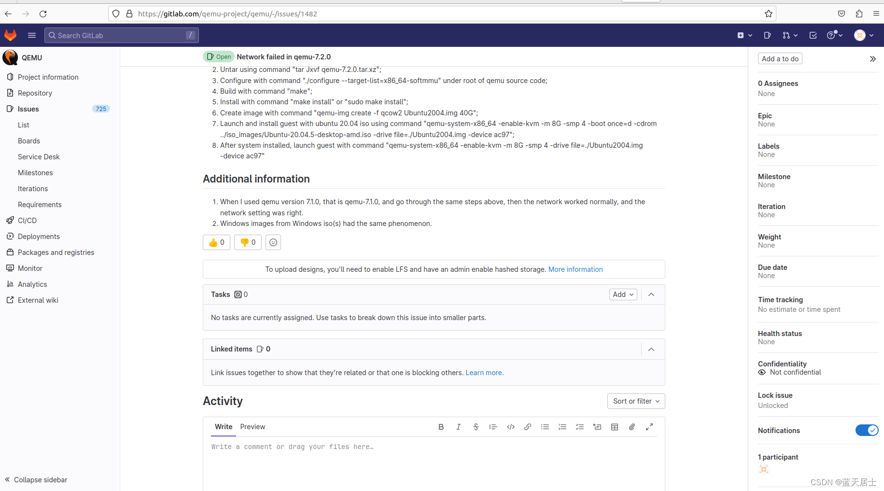Image resolution: width=884 pixels, height=491 pixels.
Task: Open the Issues shortcut icon in top bar
Action: tap(767, 35)
